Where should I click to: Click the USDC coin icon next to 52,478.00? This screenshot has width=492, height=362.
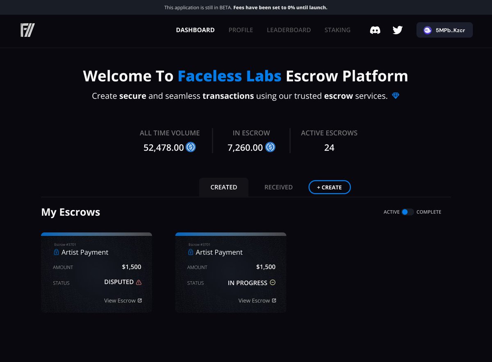191,147
